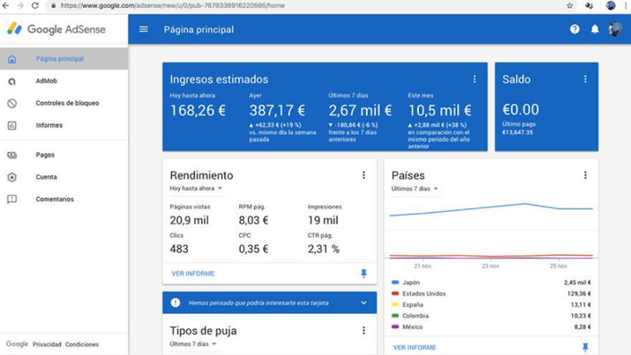Show notifications via the bell icon
631x355 pixels.
pos(595,29)
